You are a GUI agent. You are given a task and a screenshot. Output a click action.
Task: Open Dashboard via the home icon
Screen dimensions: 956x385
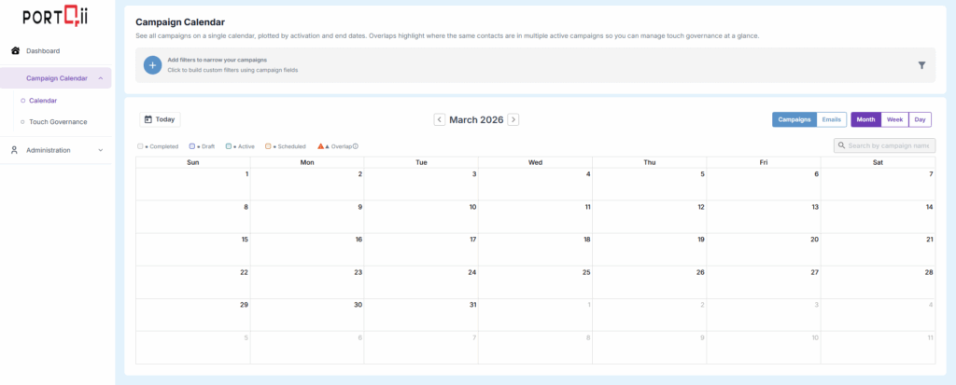[15, 50]
